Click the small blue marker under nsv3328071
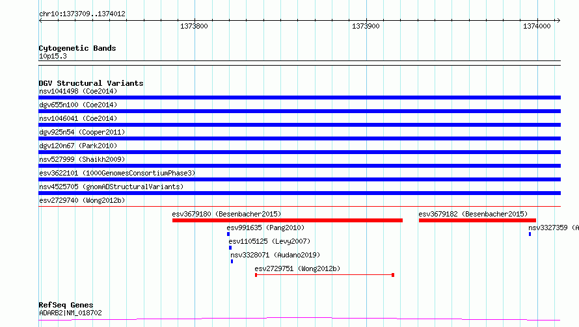The image size is (579, 327). [x=232, y=261]
